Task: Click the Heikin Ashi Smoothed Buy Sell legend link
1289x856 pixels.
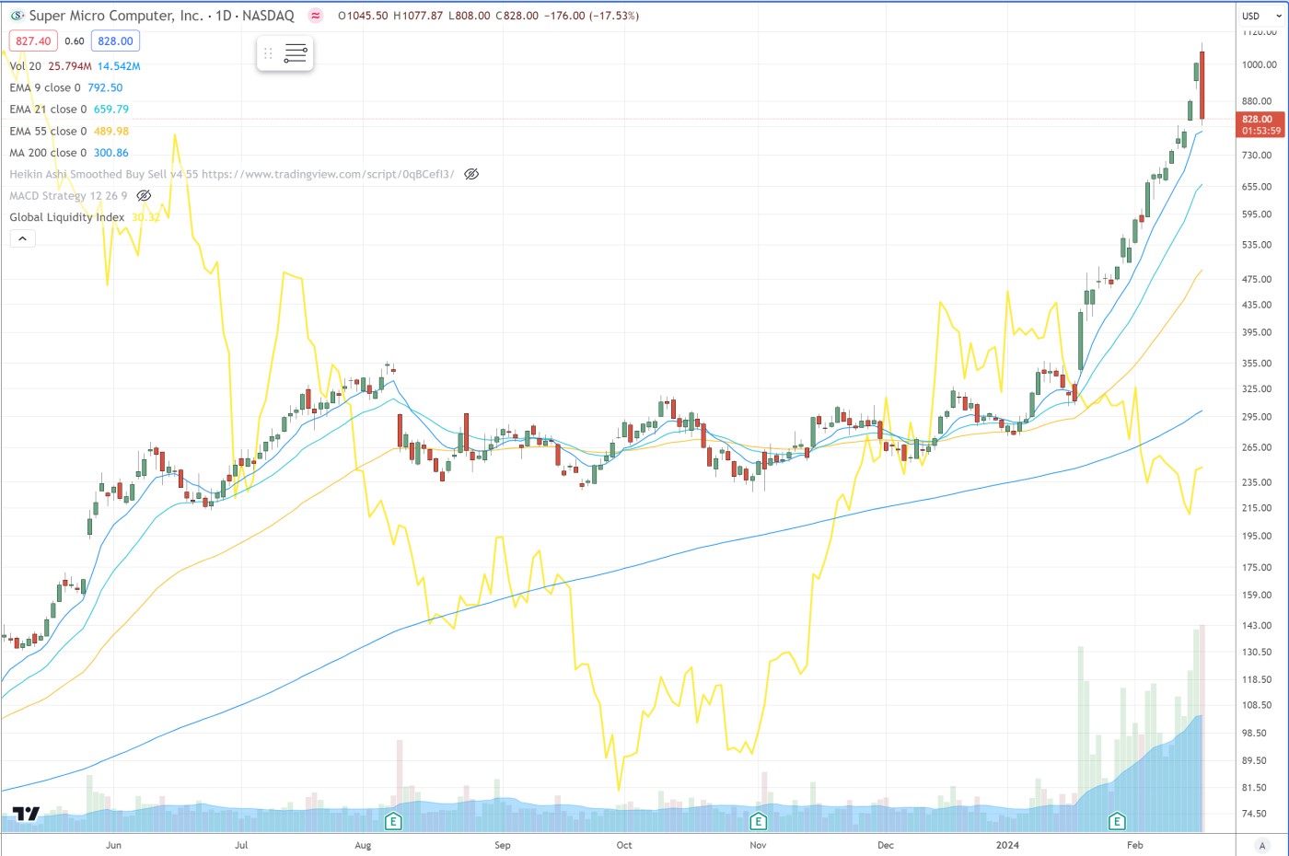Action: pyautogui.click(x=231, y=174)
